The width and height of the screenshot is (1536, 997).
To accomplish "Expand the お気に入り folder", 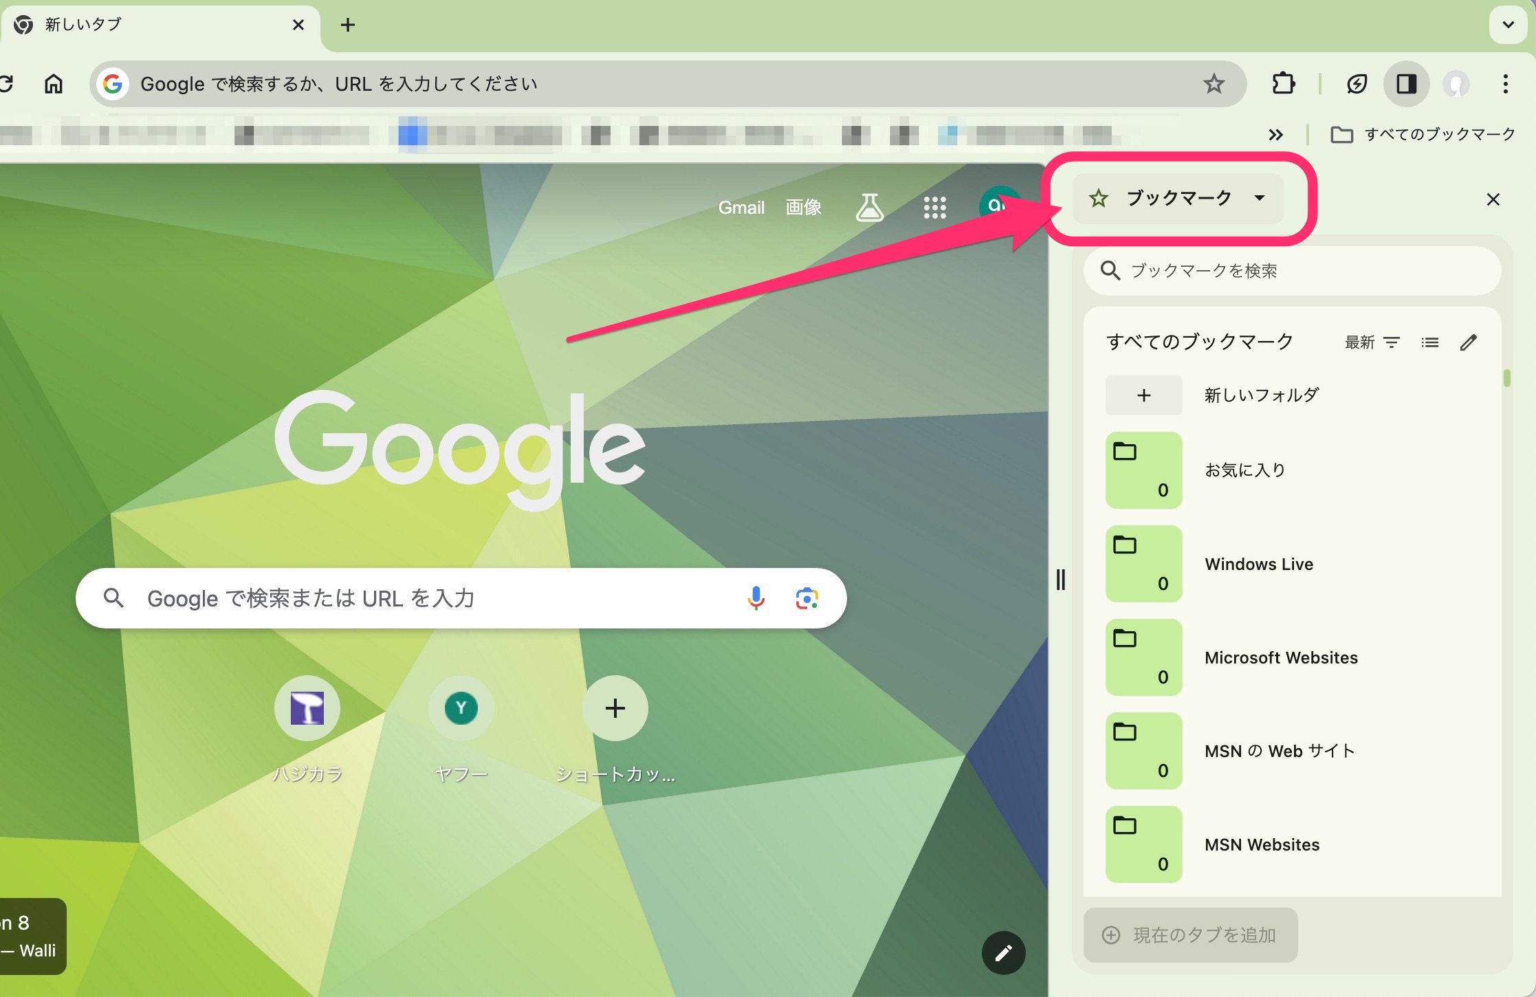I will [1141, 469].
